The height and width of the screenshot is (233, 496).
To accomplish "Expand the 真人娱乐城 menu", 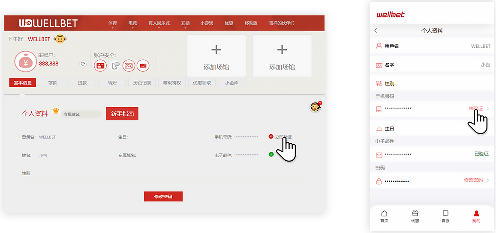I will [159, 23].
